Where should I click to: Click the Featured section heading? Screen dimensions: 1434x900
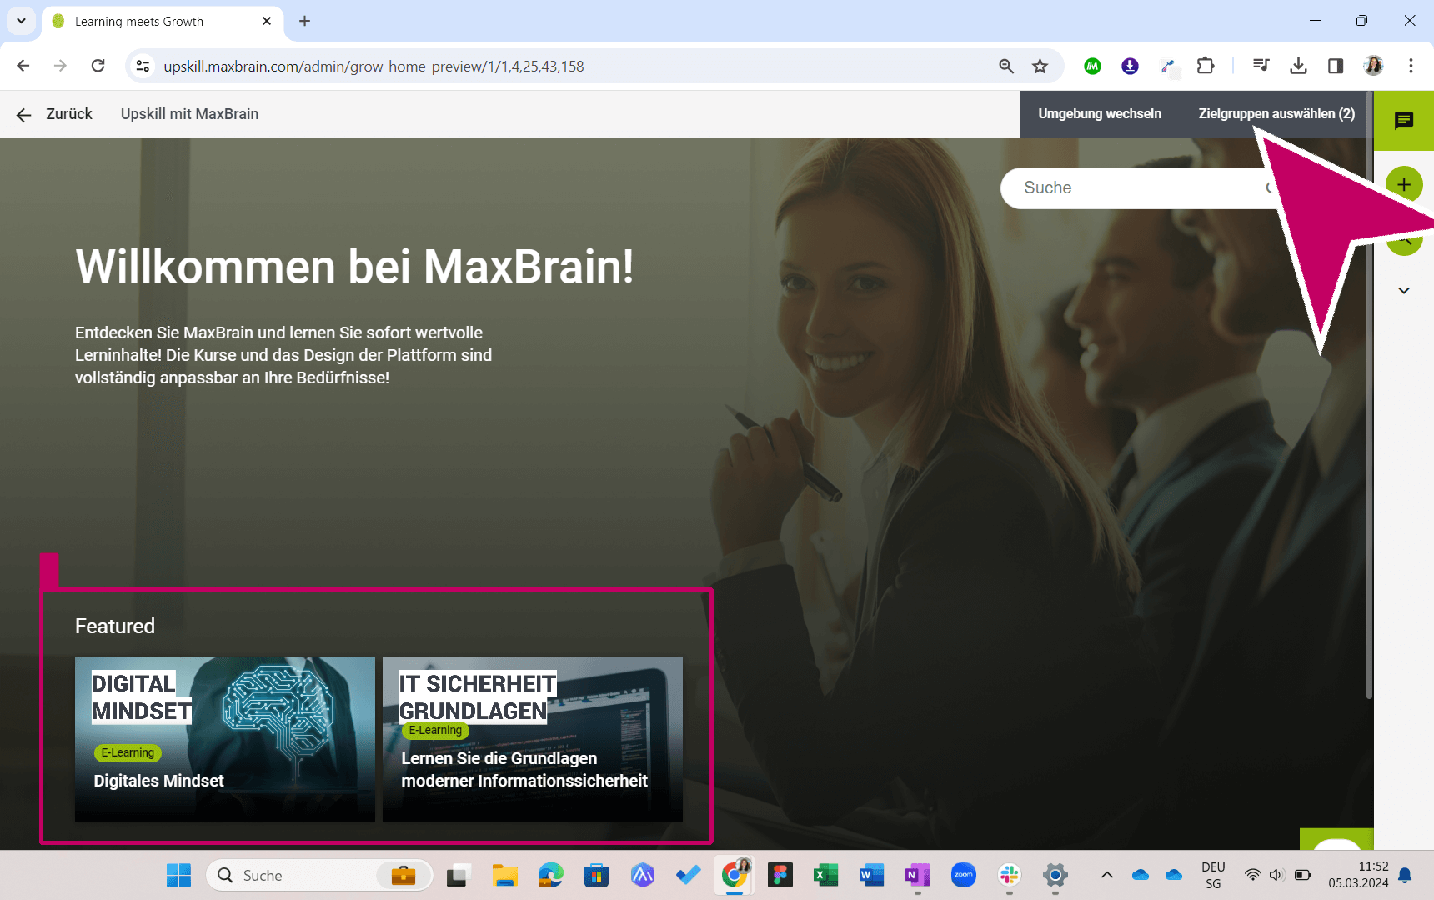pyautogui.click(x=115, y=626)
